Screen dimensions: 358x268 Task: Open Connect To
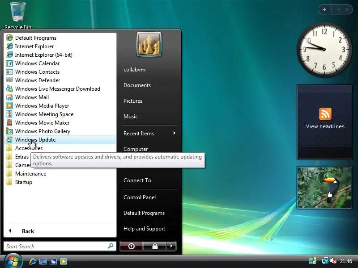coord(137,180)
